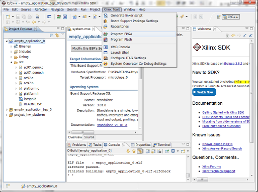This screenshot has height=192, width=258.
Task: Click the Welcome panel vertical scrollbar
Action: click(x=251, y=93)
